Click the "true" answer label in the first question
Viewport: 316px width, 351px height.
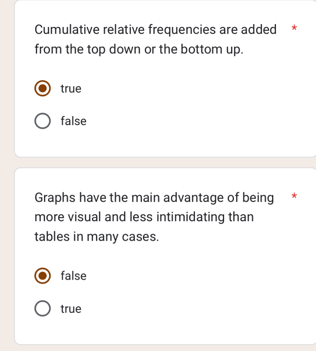point(71,88)
